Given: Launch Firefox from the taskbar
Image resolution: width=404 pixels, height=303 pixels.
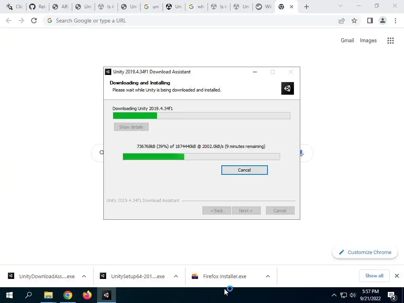Looking at the screenshot, I should pos(87,295).
